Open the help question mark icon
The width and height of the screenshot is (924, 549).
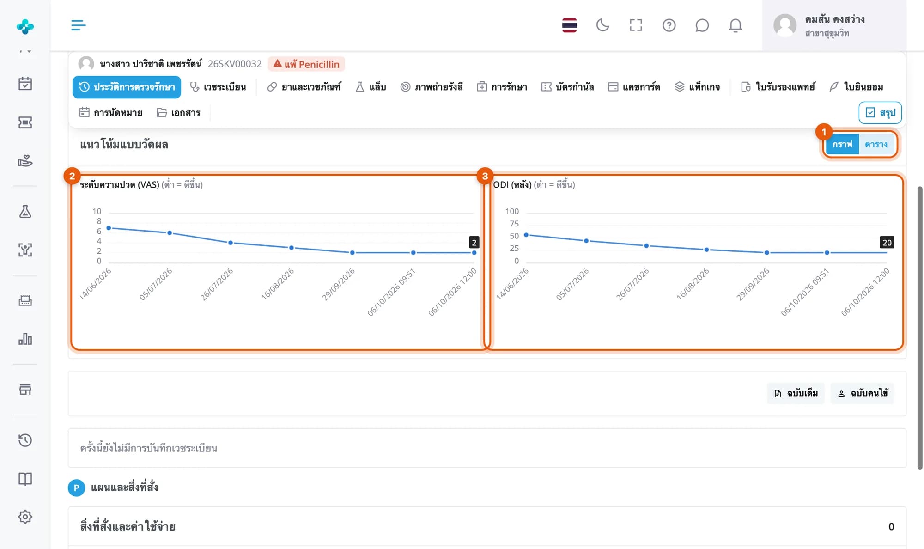pos(669,25)
